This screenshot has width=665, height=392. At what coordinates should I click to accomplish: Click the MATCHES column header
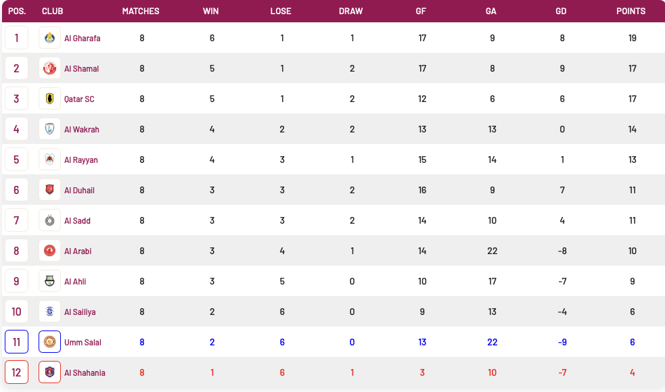[141, 11]
